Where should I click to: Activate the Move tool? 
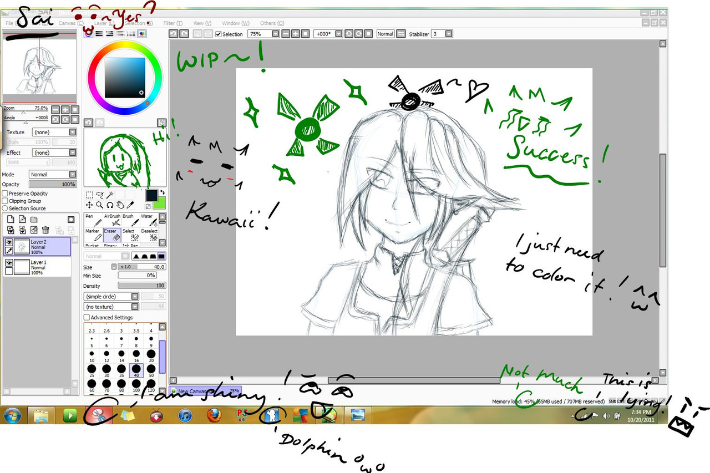[x=89, y=205]
